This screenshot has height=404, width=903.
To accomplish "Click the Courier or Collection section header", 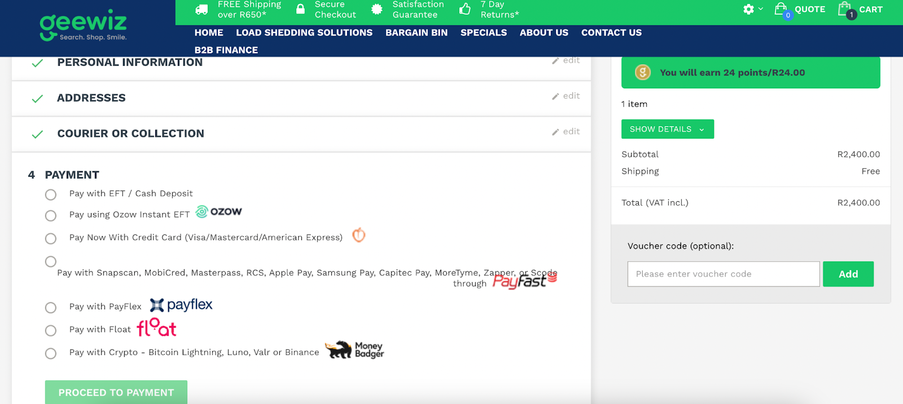I will (131, 134).
